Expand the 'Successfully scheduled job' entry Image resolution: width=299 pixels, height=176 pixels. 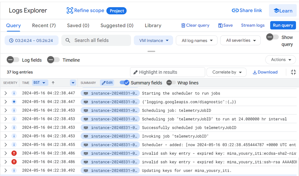pos(5,127)
